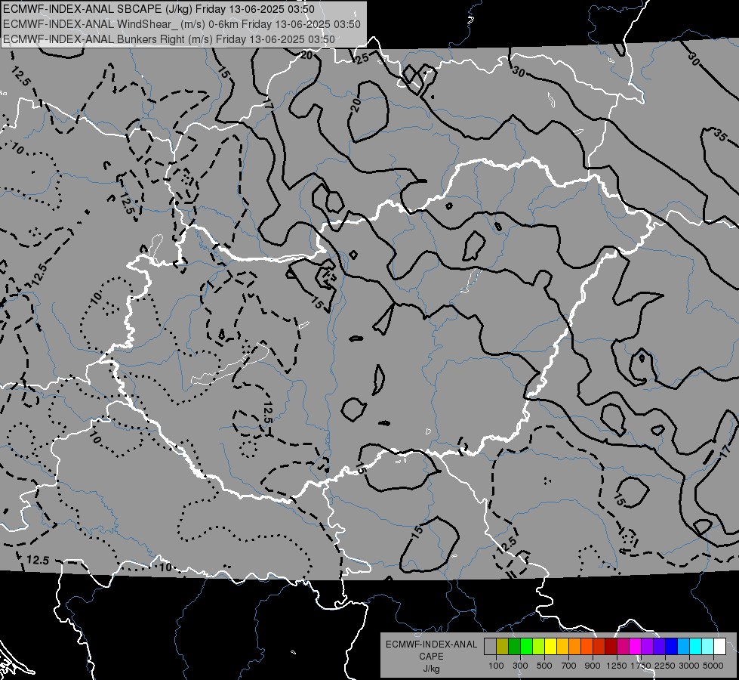The width and height of the screenshot is (739, 680).
Task: Click the gray swatch at legend start
Action: tap(490, 646)
